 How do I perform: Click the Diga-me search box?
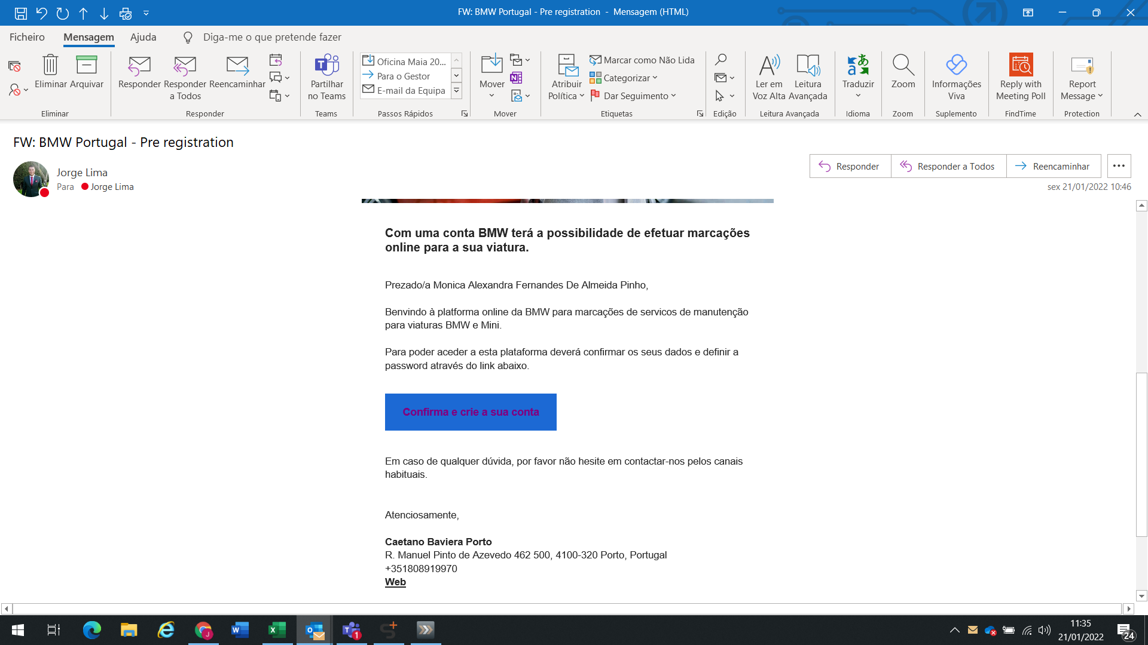[272, 37]
